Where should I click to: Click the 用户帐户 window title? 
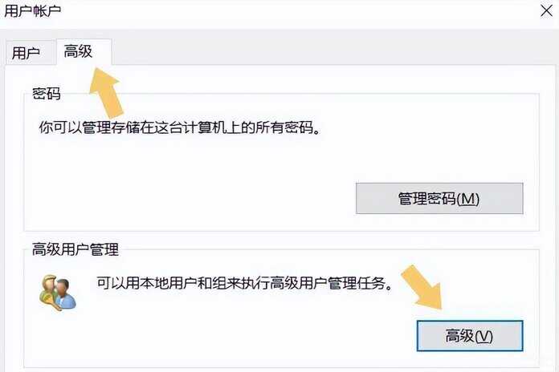pyautogui.click(x=32, y=10)
